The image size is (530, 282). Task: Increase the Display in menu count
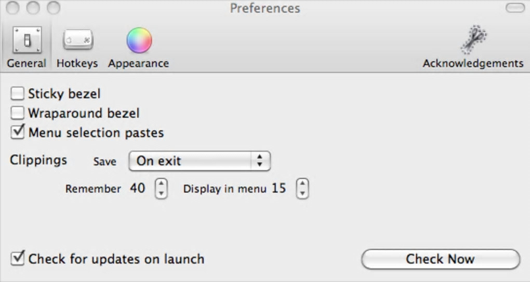pyautogui.click(x=302, y=184)
